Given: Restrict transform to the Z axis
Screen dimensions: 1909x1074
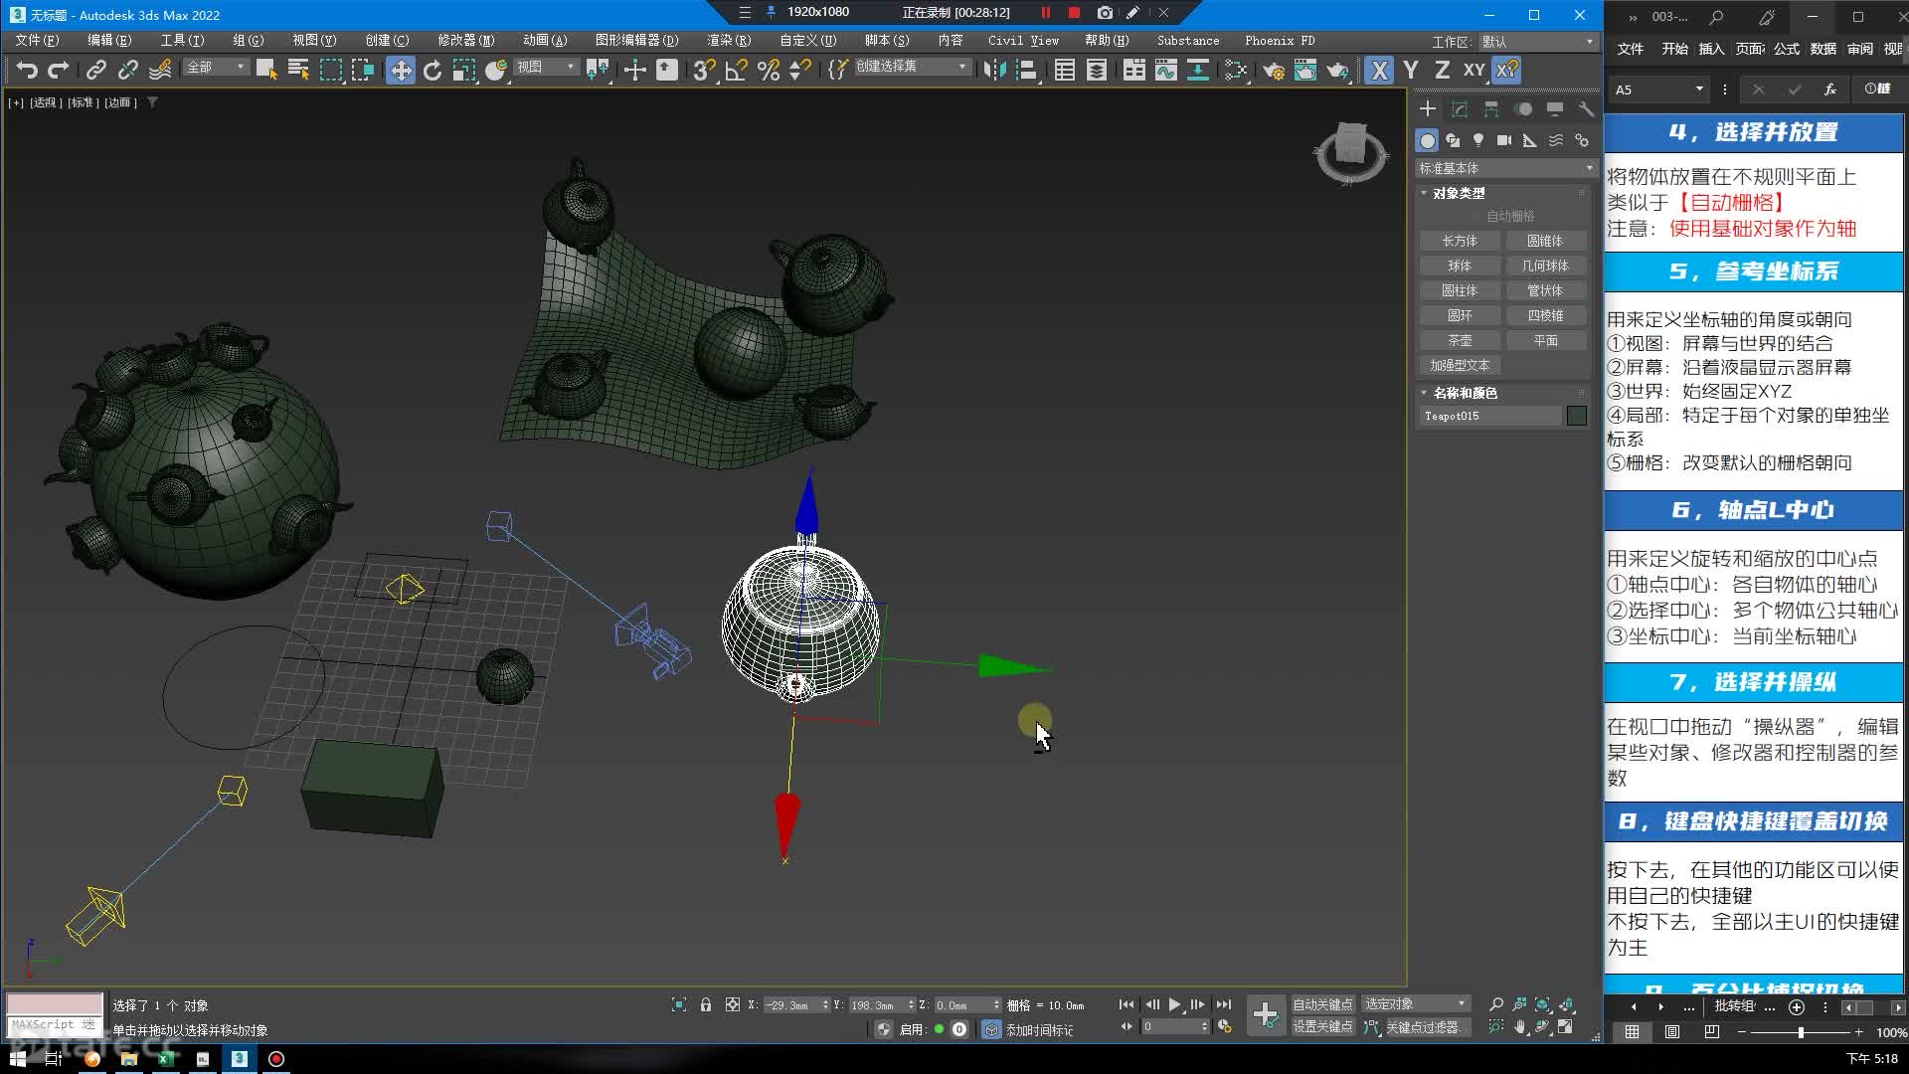Looking at the screenshot, I should tap(1443, 70).
